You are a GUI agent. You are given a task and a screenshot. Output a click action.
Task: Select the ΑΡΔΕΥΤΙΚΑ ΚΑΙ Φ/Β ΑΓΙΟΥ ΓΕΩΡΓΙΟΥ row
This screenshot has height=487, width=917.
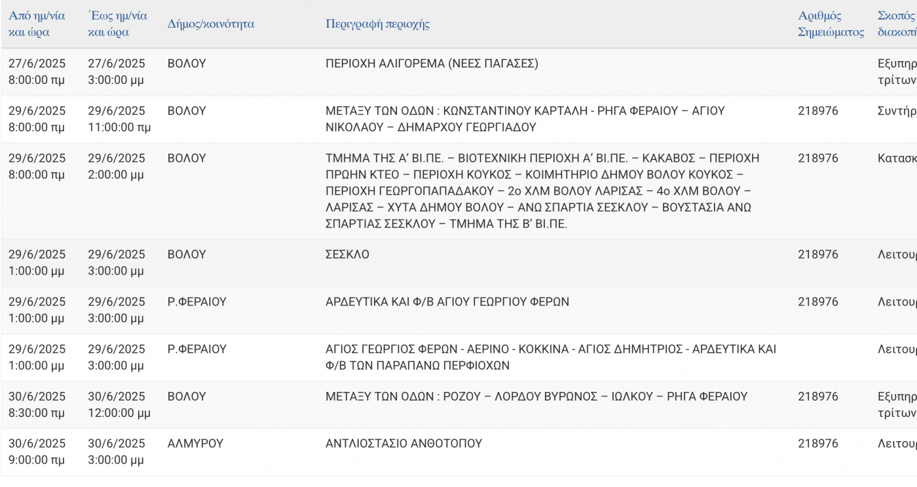coord(458,310)
